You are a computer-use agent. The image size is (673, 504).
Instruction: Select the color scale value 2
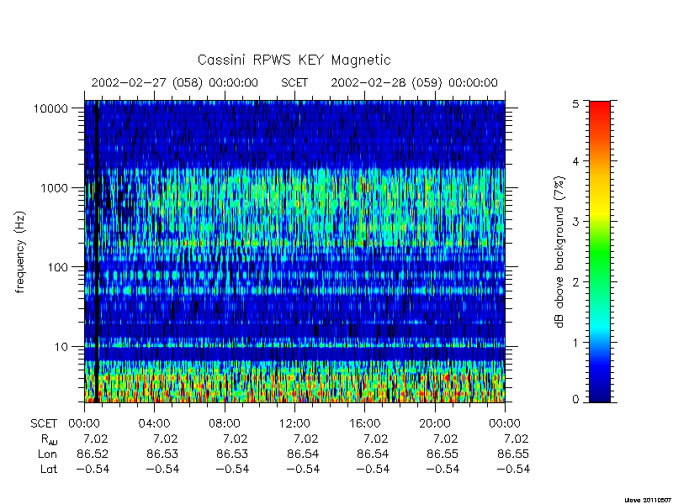click(575, 282)
